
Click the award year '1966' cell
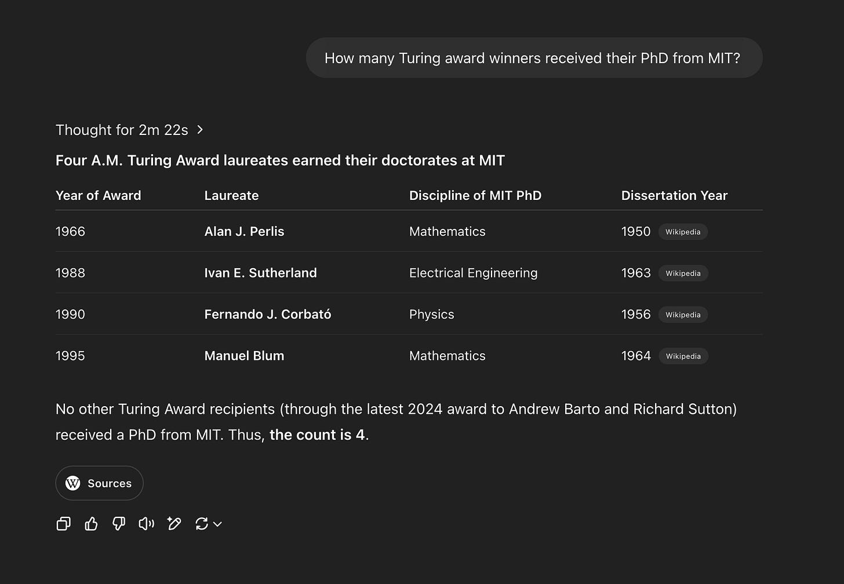70,232
